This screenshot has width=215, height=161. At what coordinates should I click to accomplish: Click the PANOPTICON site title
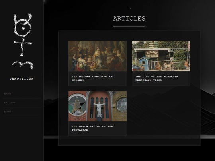21,79
